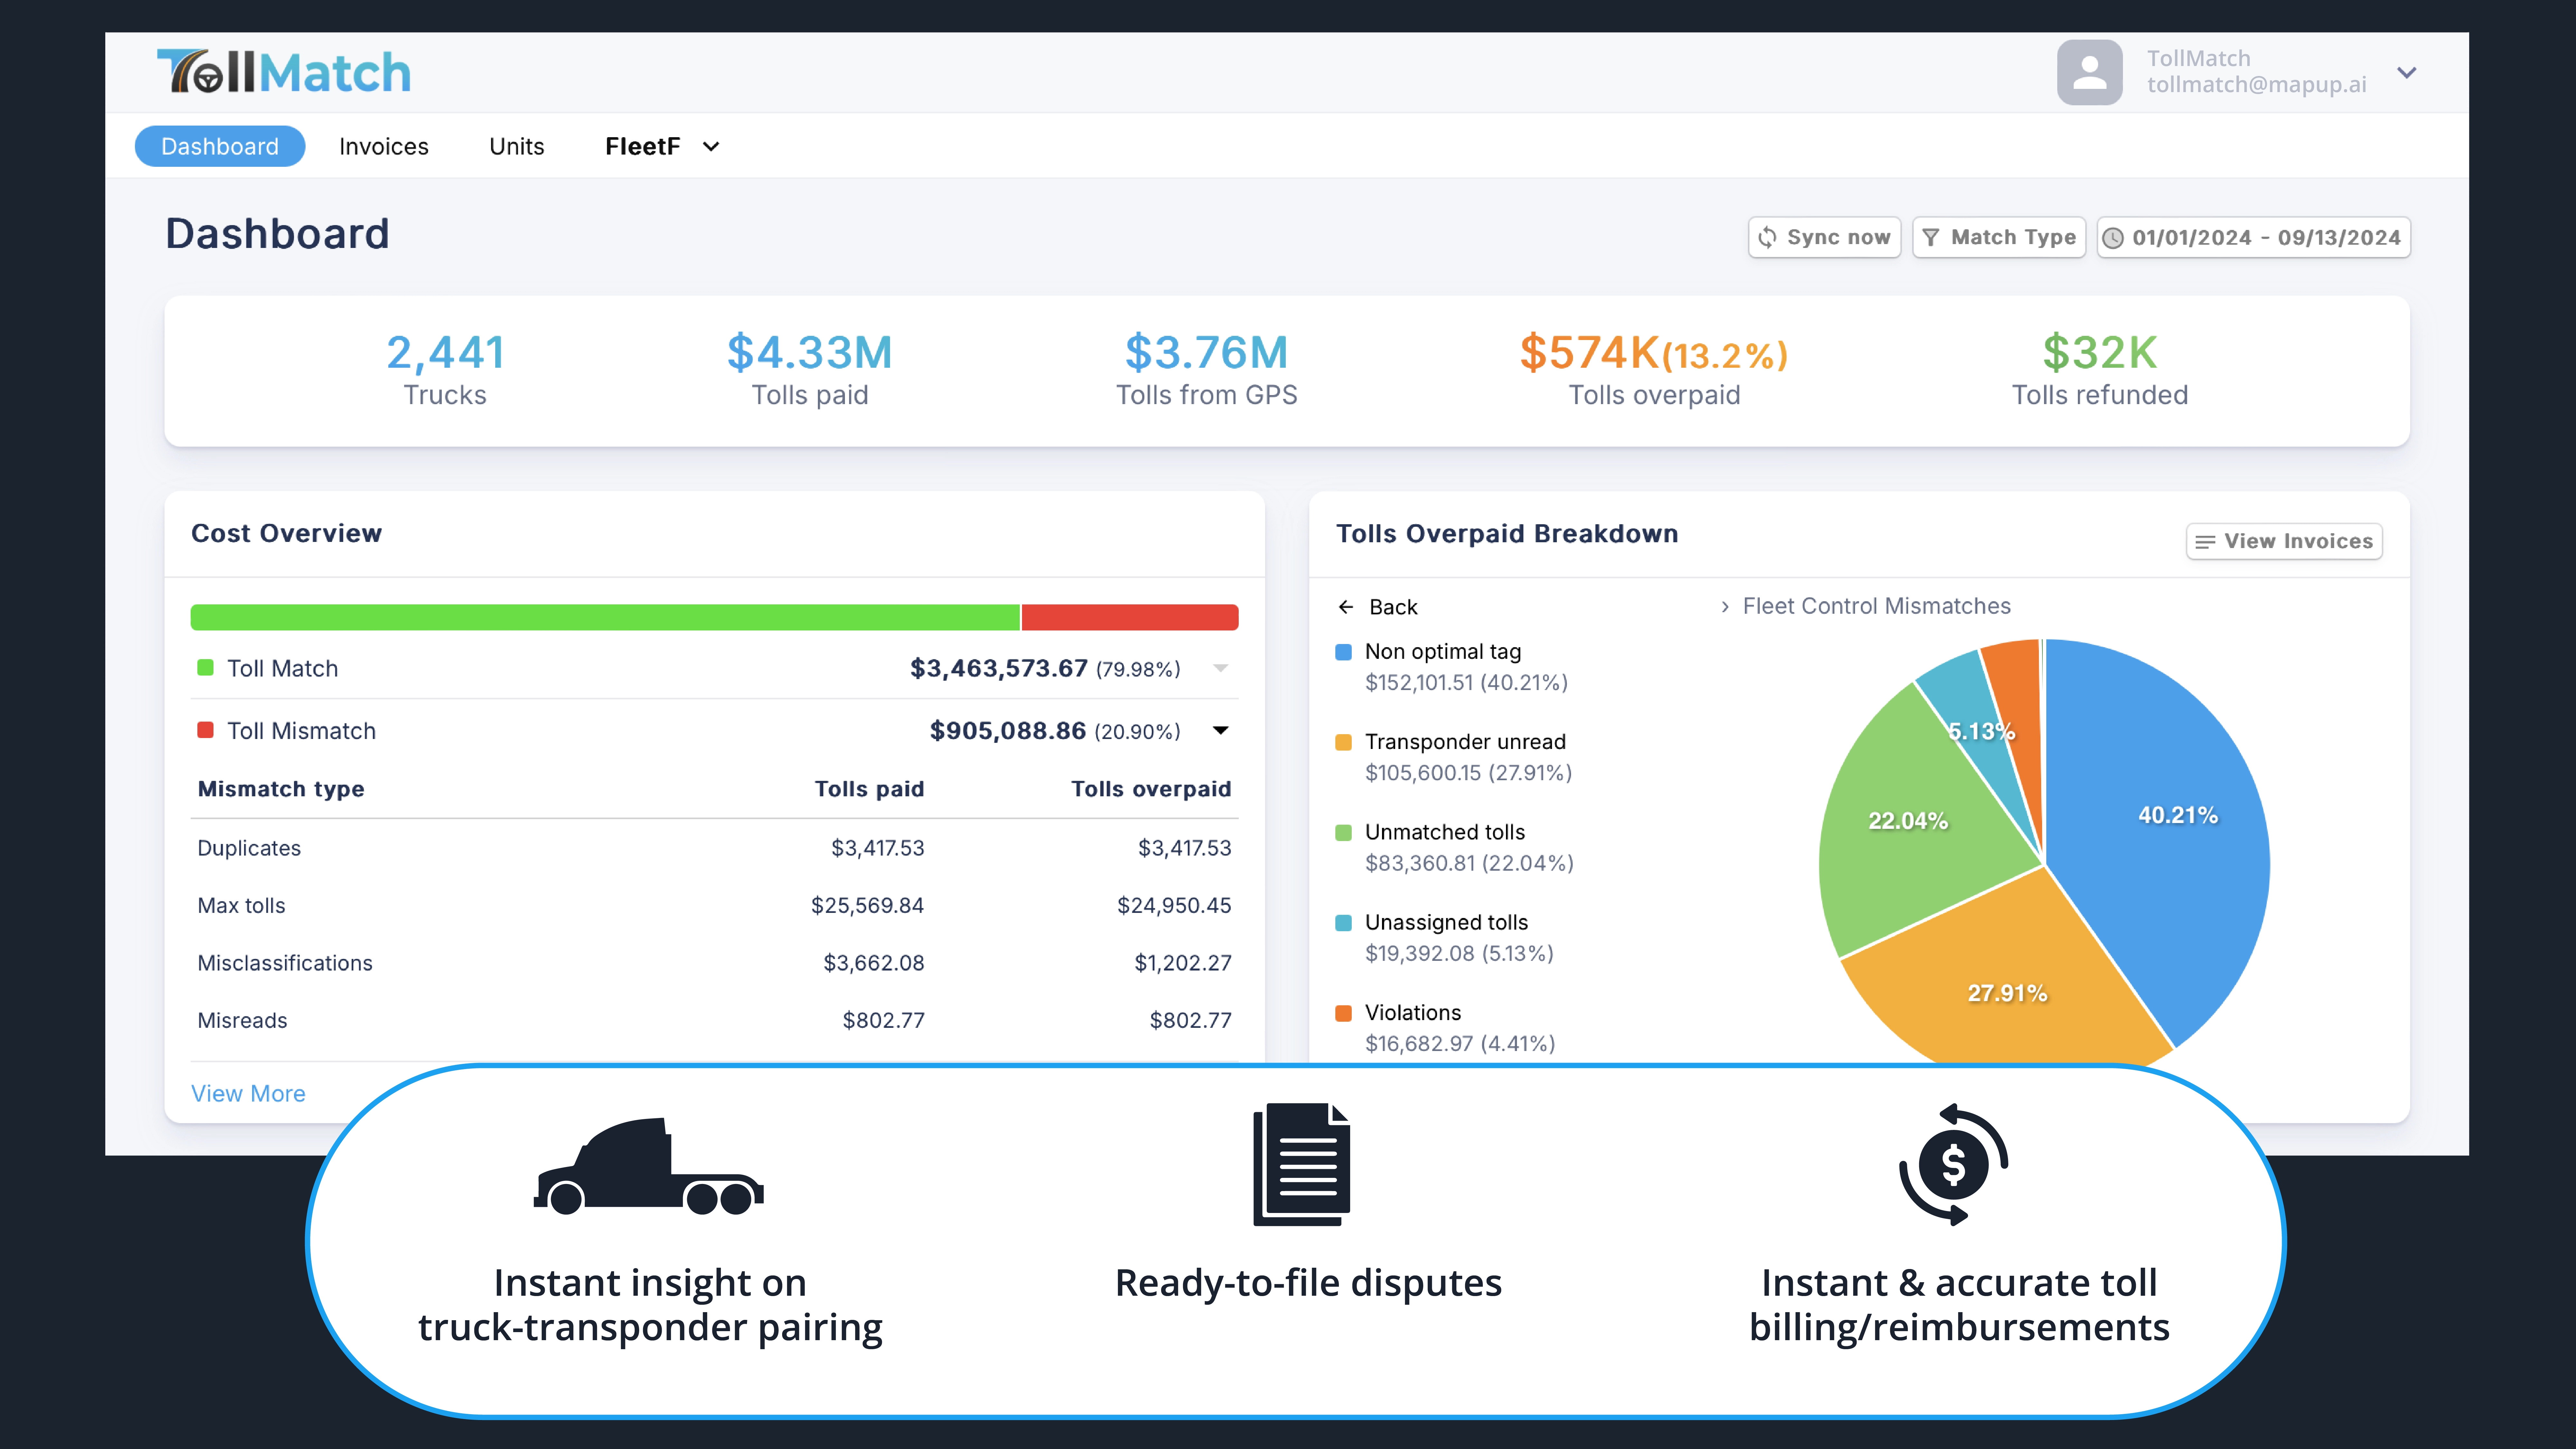This screenshot has width=2576, height=1449.
Task: Click the TollMatch logo
Action: tap(284, 72)
